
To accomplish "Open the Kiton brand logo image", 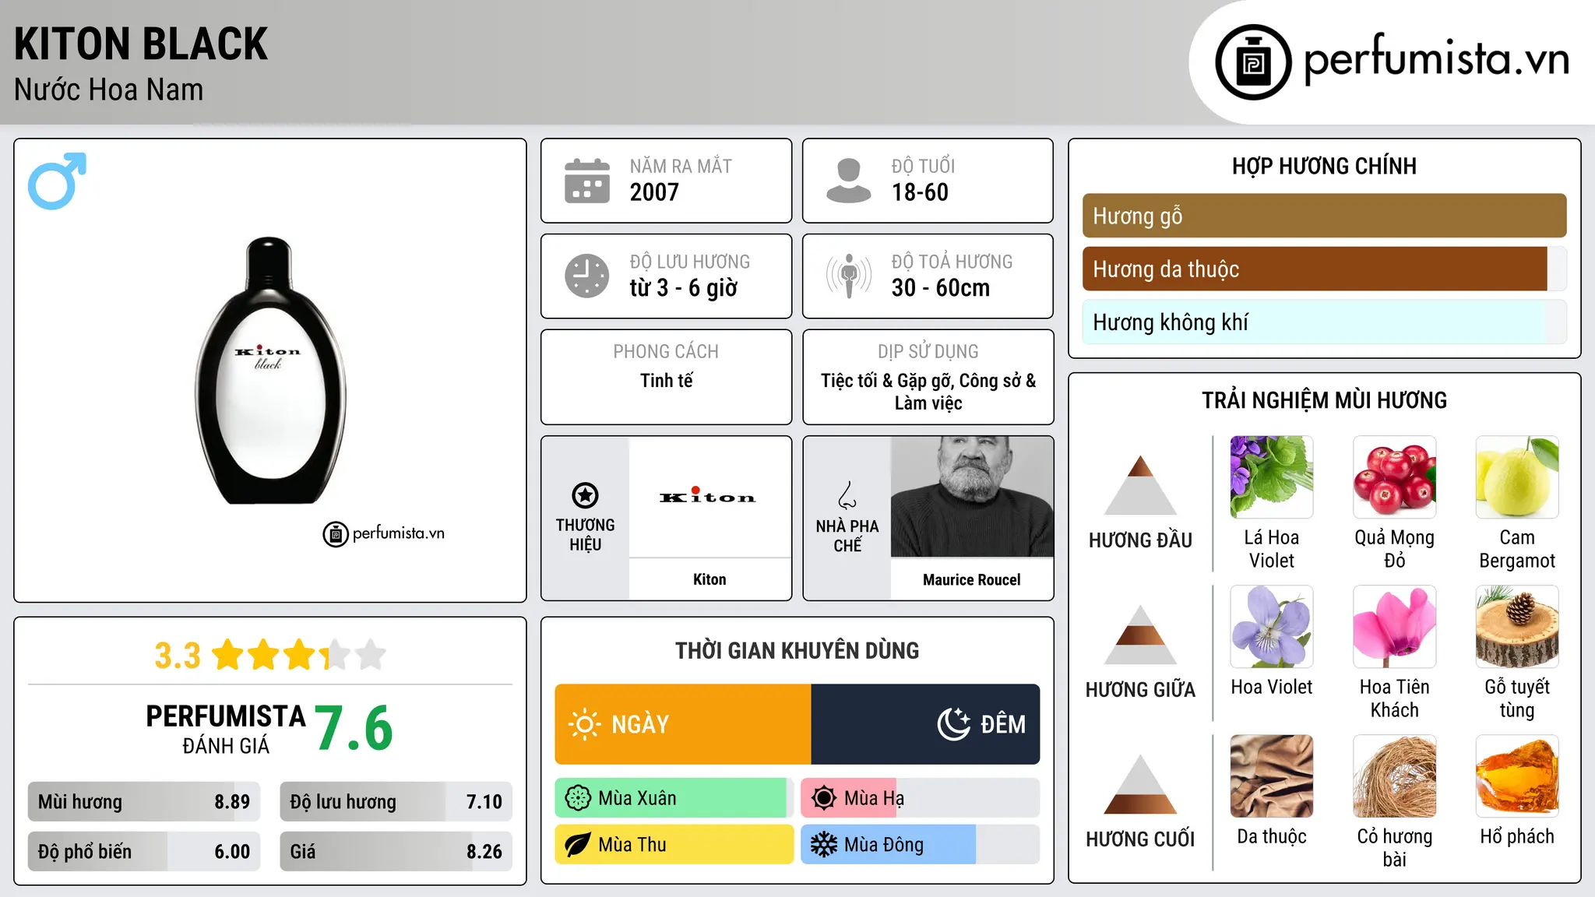I will 709,497.
